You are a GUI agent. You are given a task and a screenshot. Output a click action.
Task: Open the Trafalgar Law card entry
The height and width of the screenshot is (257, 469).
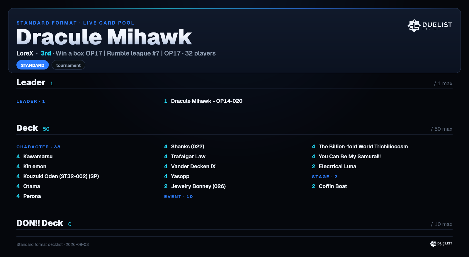pyautogui.click(x=185, y=157)
